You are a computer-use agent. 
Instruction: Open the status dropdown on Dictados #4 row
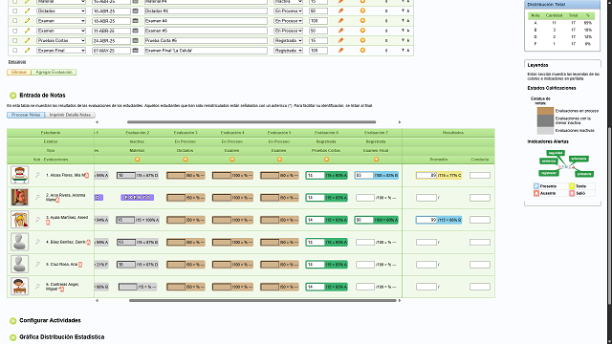tap(288, 11)
